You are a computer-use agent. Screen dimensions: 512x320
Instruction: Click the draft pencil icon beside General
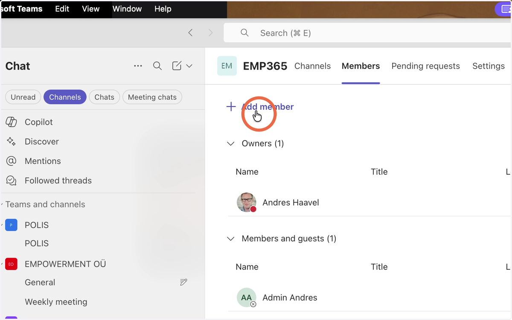pos(184,282)
